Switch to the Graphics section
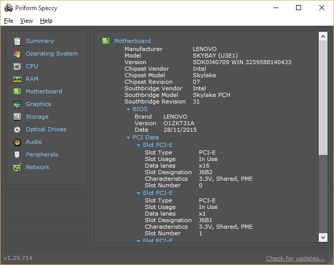 (38, 104)
